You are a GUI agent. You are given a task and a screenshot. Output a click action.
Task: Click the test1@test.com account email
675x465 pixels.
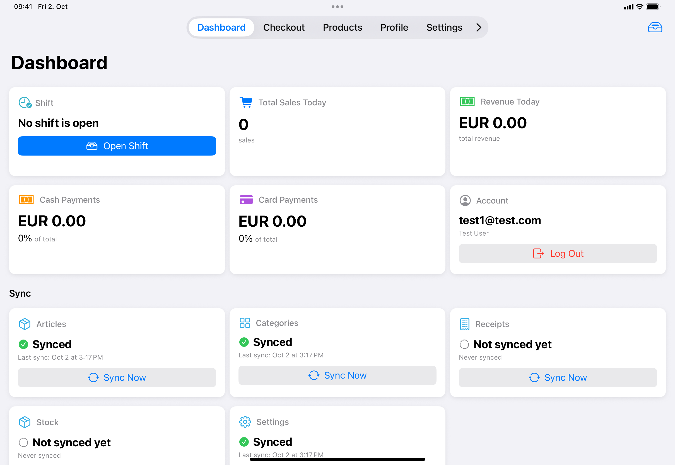click(500, 220)
